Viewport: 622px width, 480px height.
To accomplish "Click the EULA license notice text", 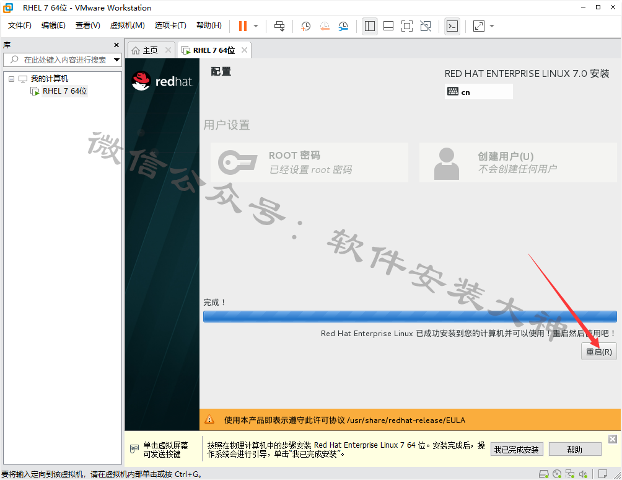I will [344, 420].
